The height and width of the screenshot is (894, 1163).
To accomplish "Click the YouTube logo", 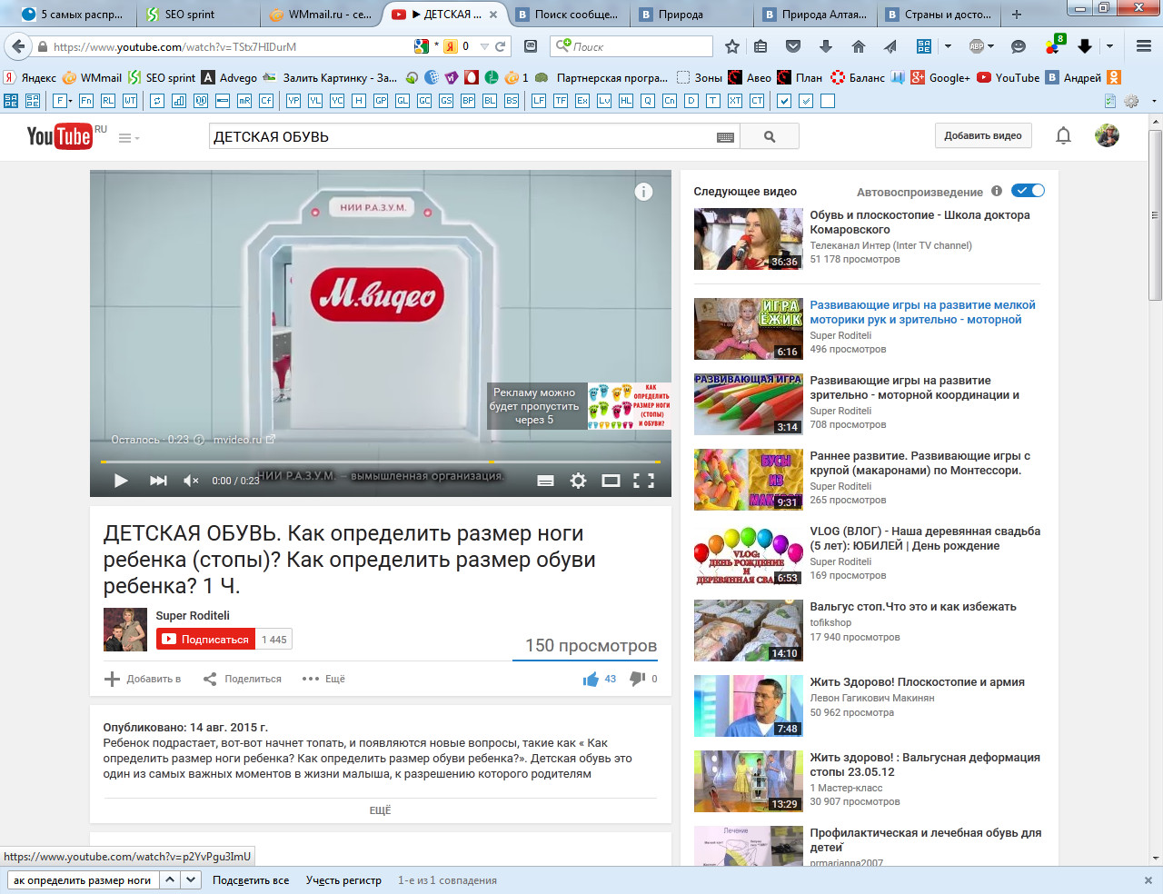I will 60,136.
